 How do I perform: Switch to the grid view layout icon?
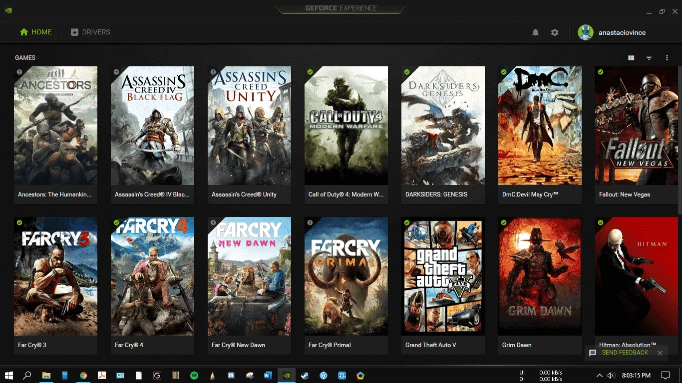631,58
